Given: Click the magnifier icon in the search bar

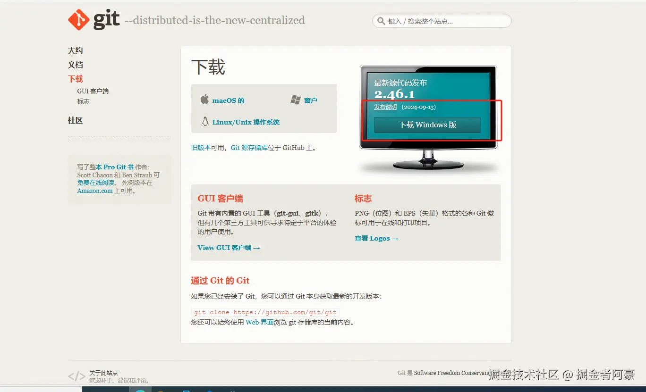Looking at the screenshot, I should [x=381, y=21].
